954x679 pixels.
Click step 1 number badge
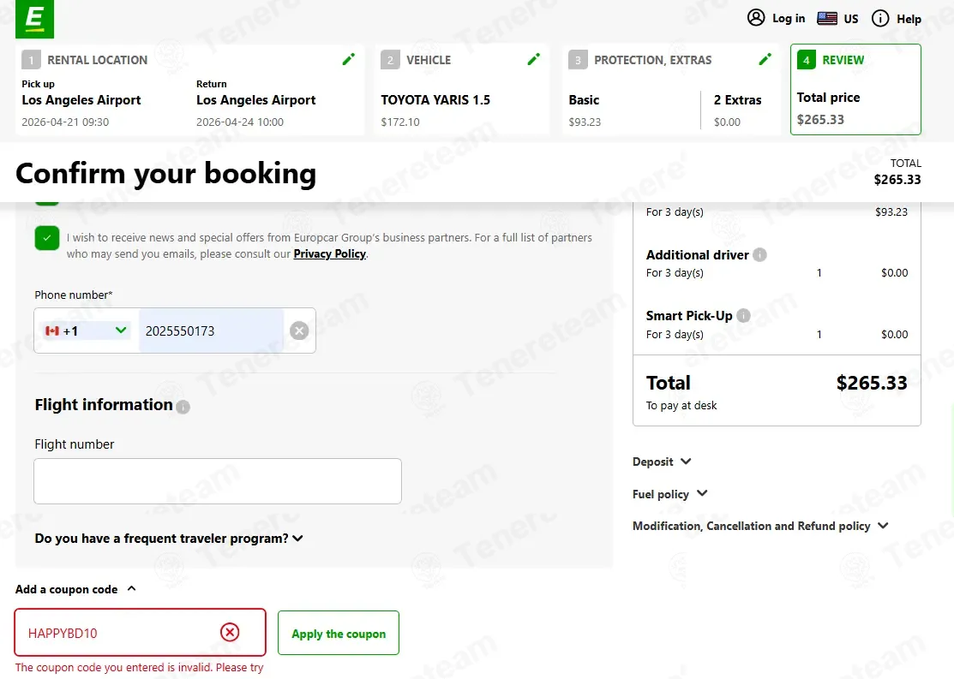[x=31, y=60]
